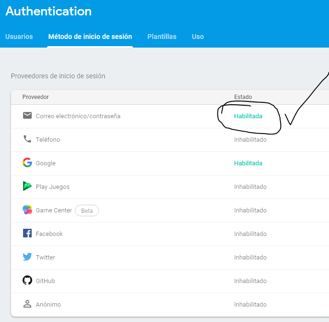Screen dimensions: 329x322
Task: Click the GitHub provider name
Action: [x=46, y=281]
